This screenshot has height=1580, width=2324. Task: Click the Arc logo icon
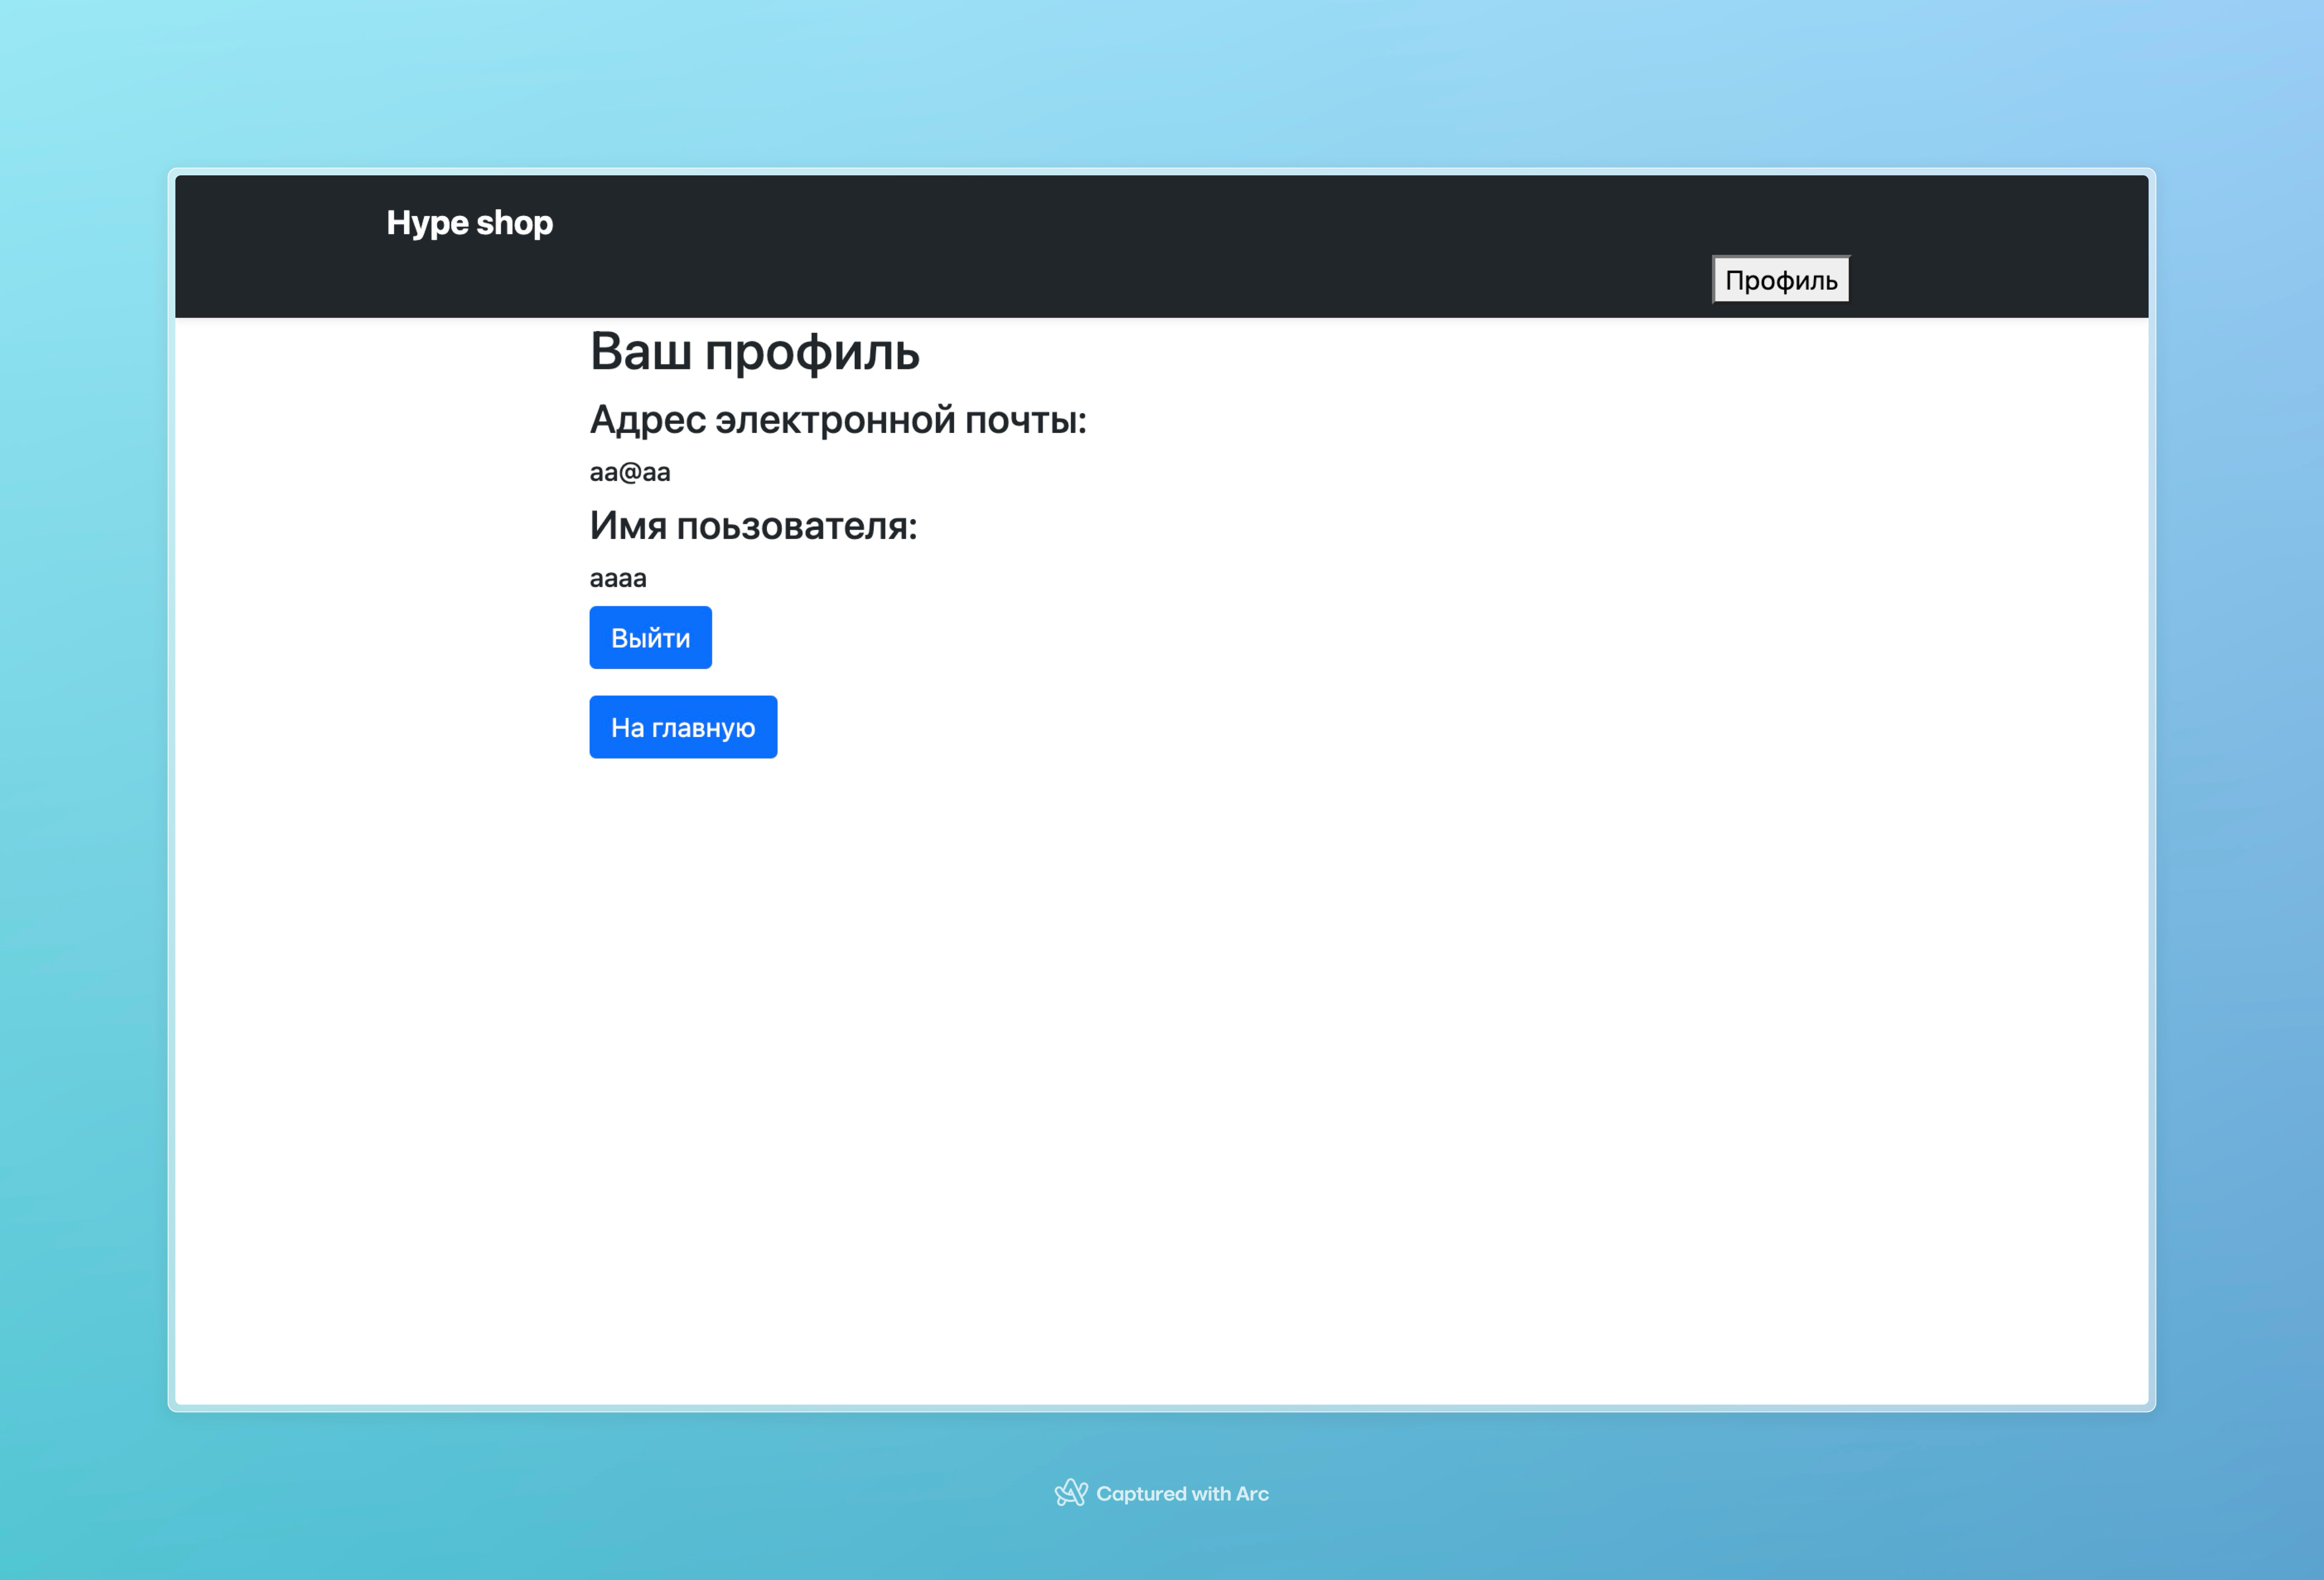[1071, 1493]
